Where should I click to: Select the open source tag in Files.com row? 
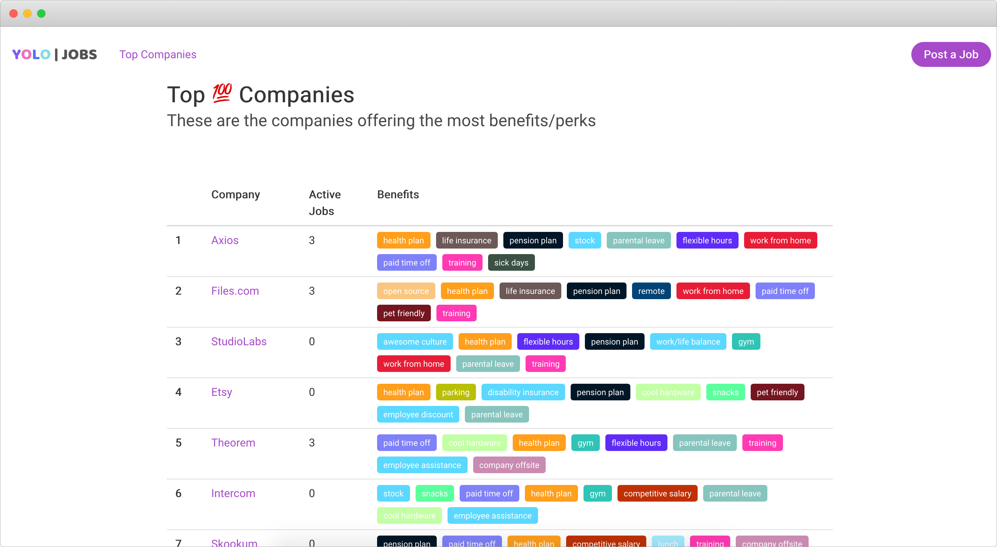tap(406, 291)
